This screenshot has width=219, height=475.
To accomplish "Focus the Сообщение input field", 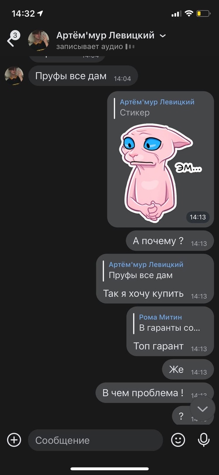I will tap(95, 440).
